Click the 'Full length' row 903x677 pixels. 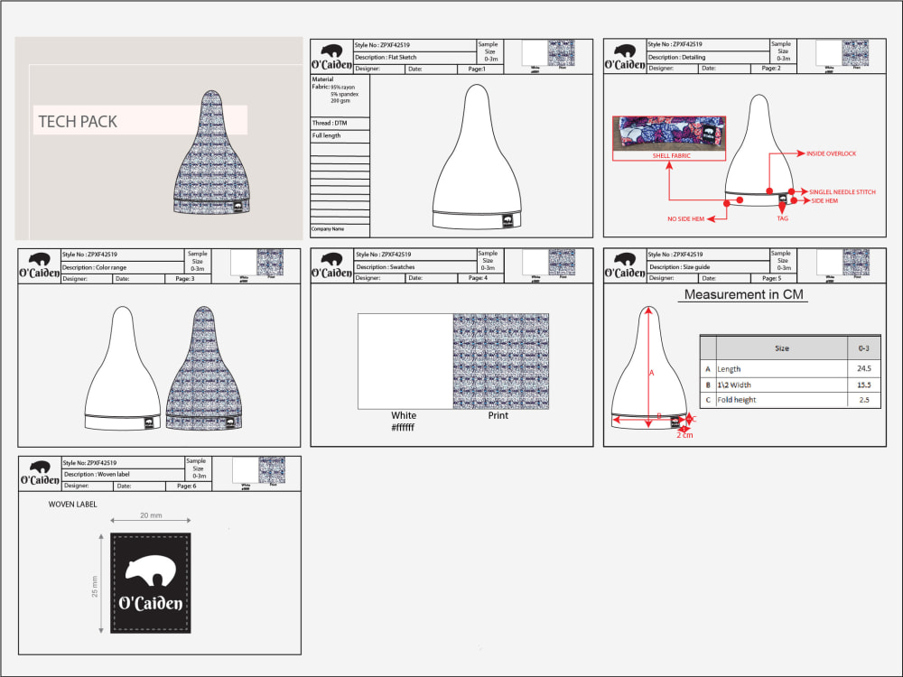click(340, 136)
